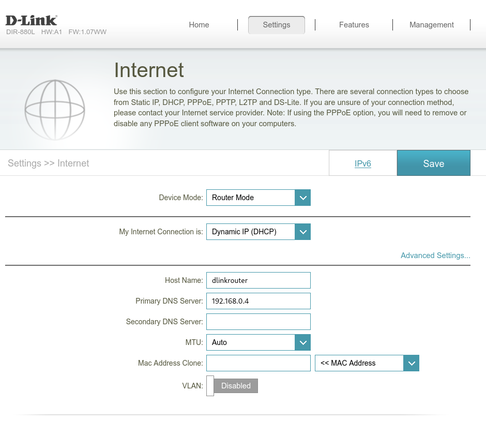Click the Secondary DNS Server field
486x421 pixels.
[258, 322]
